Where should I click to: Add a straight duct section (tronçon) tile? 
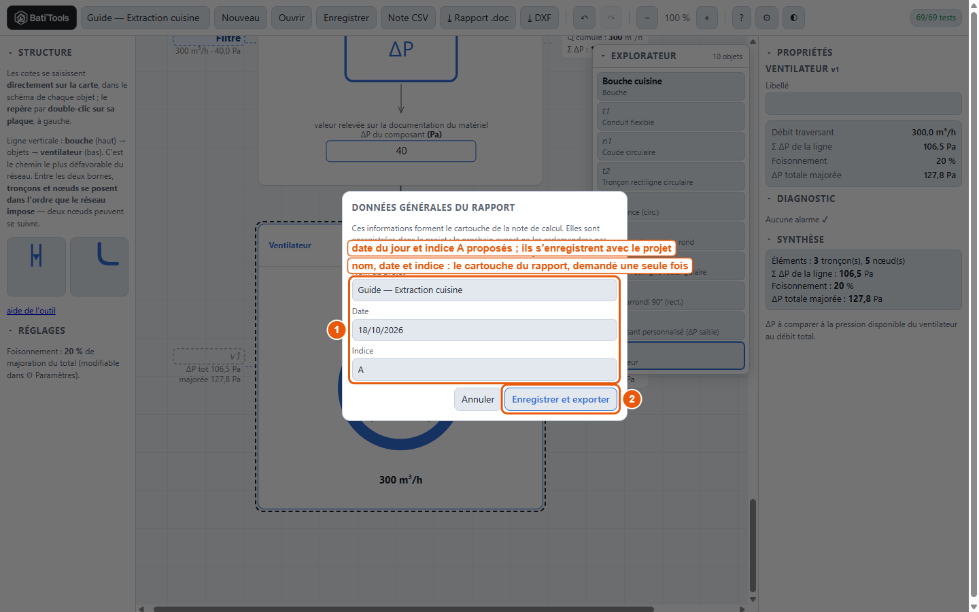[x=37, y=267]
